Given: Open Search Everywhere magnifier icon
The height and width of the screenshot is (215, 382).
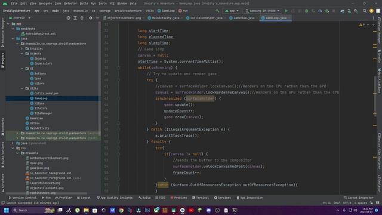Looking at the screenshot, I should point(365,11).
